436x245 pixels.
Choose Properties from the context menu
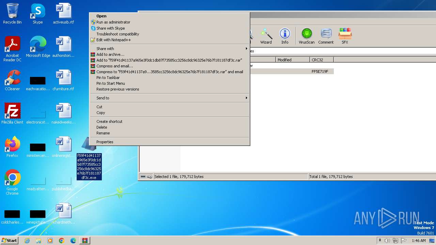click(169, 142)
